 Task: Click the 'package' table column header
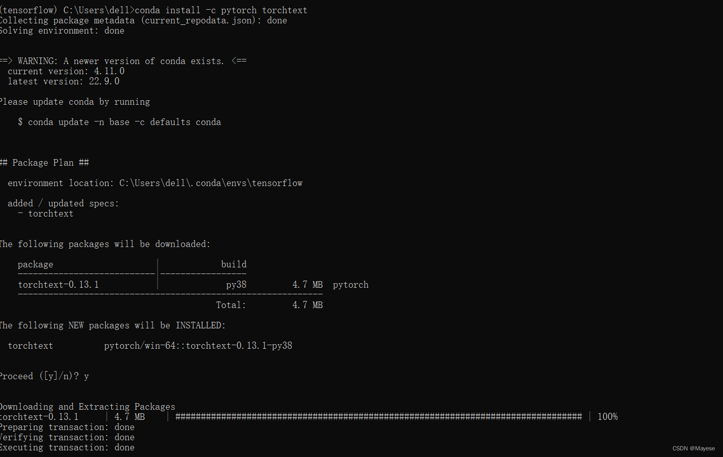pyautogui.click(x=36, y=264)
